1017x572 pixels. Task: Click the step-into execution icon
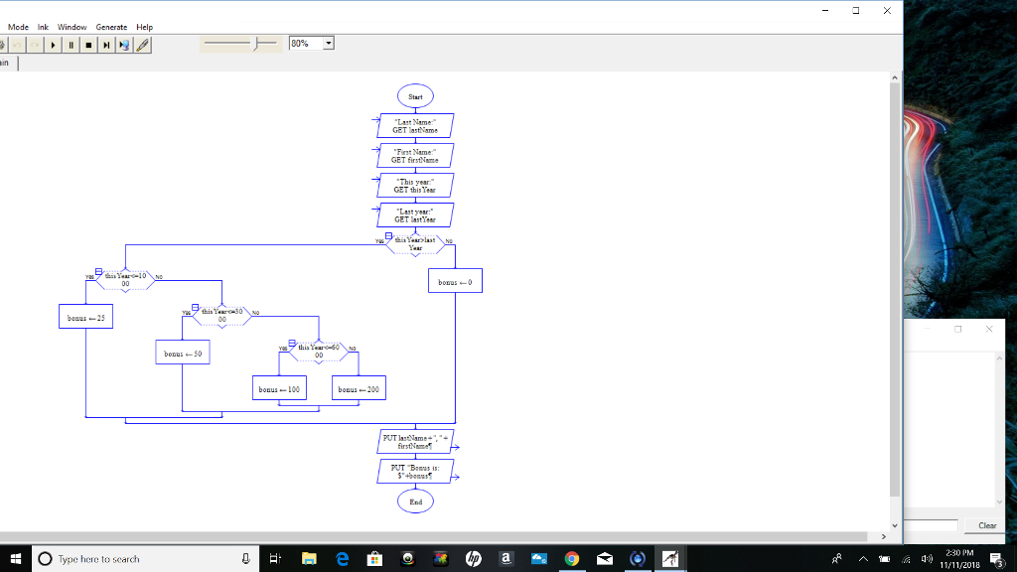[124, 45]
